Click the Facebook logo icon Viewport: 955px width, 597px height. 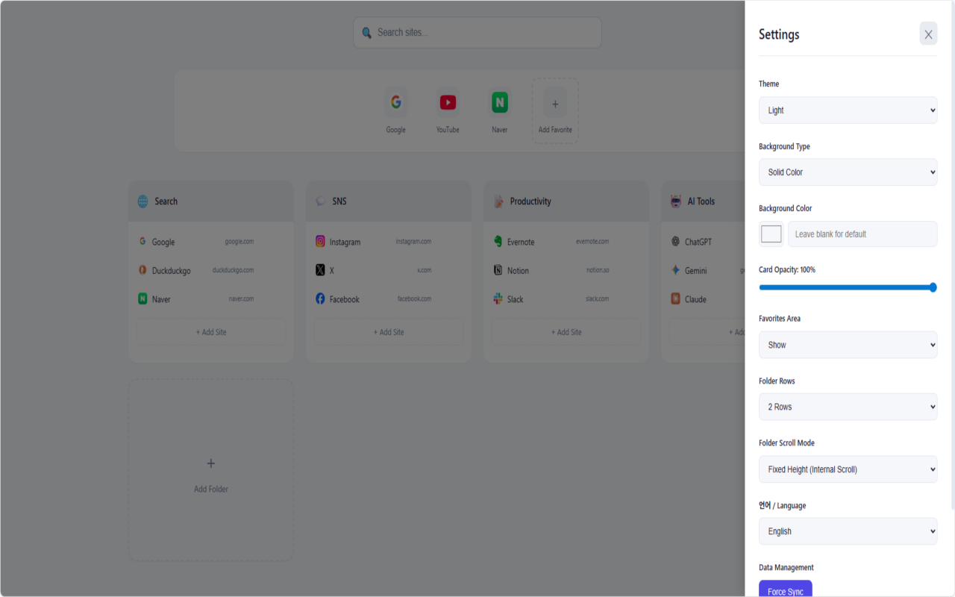pos(320,298)
